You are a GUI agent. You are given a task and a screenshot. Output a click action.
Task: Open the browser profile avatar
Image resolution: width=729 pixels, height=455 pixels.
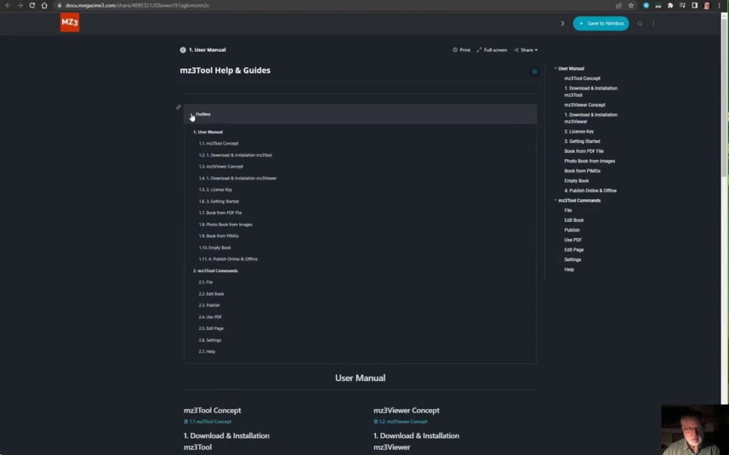point(707,6)
